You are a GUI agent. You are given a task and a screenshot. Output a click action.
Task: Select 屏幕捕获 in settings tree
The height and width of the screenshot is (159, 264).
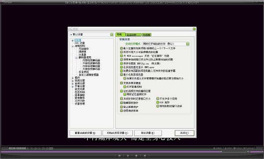80,95
